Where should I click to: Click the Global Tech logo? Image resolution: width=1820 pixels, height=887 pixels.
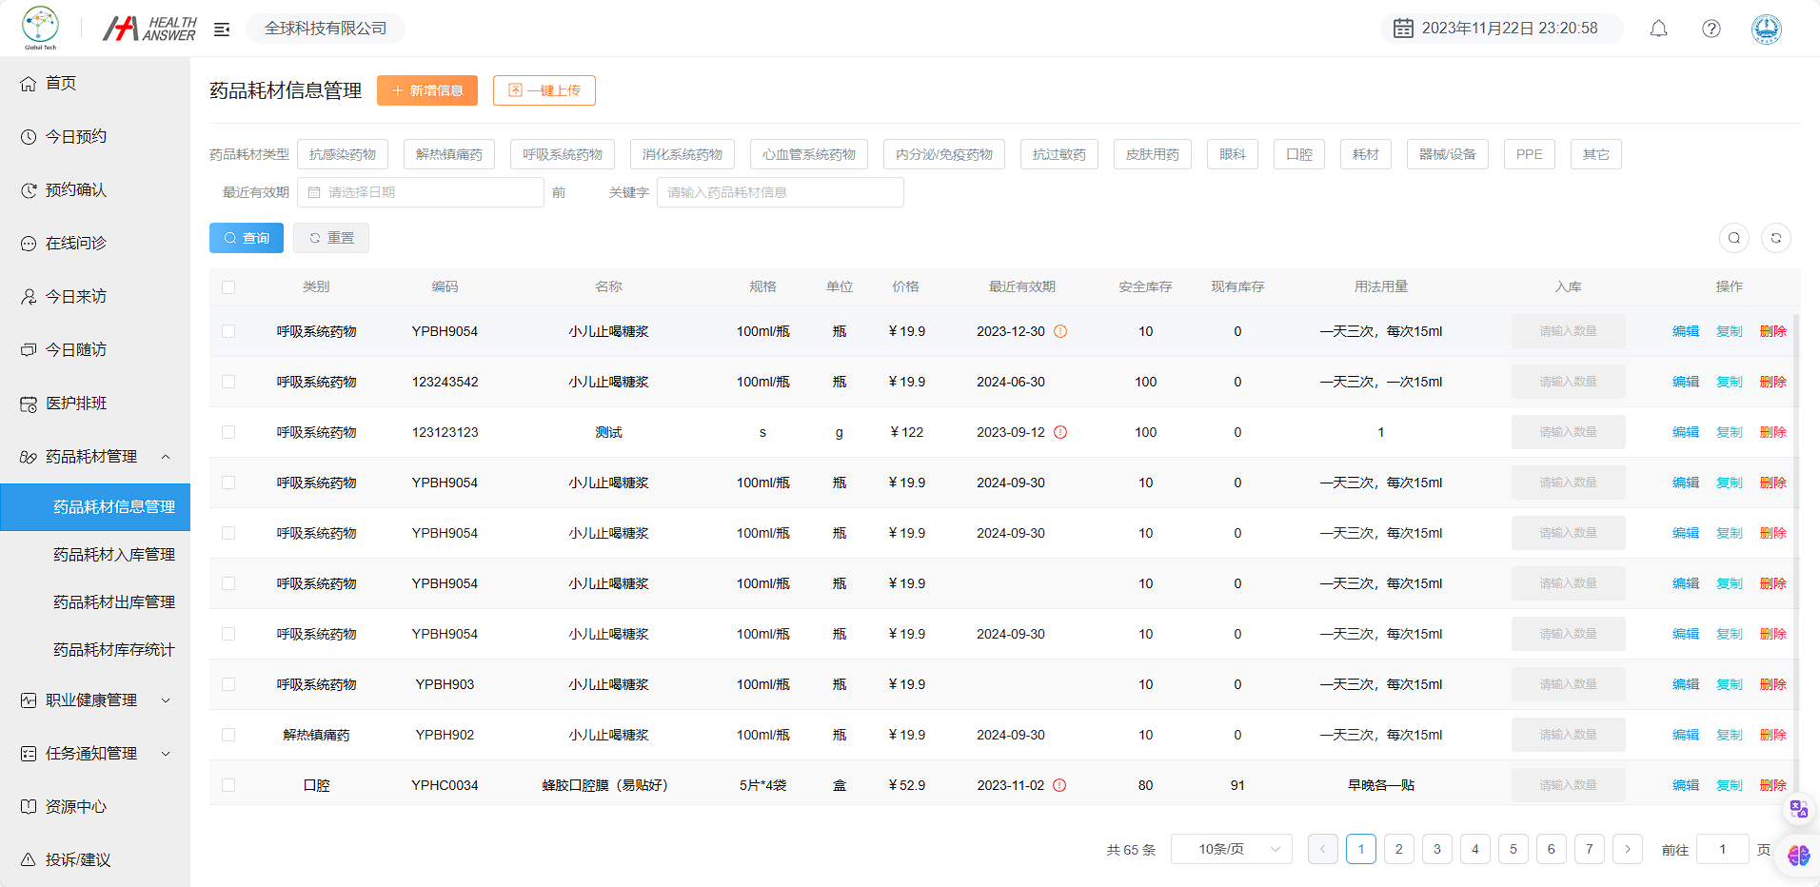pos(40,28)
